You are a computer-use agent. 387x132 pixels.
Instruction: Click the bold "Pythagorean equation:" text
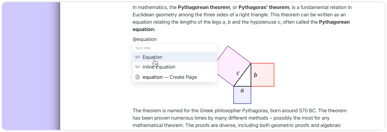point(334,22)
